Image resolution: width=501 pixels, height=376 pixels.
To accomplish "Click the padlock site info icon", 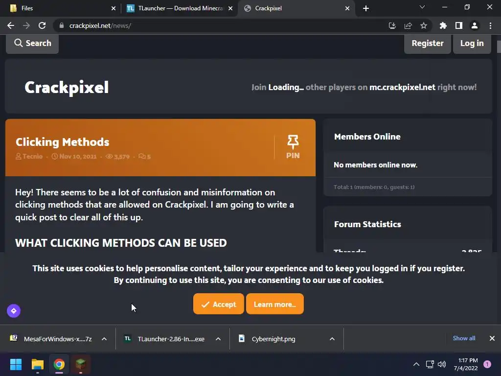I will click(x=62, y=25).
